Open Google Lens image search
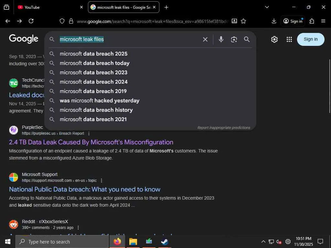 coord(234,39)
